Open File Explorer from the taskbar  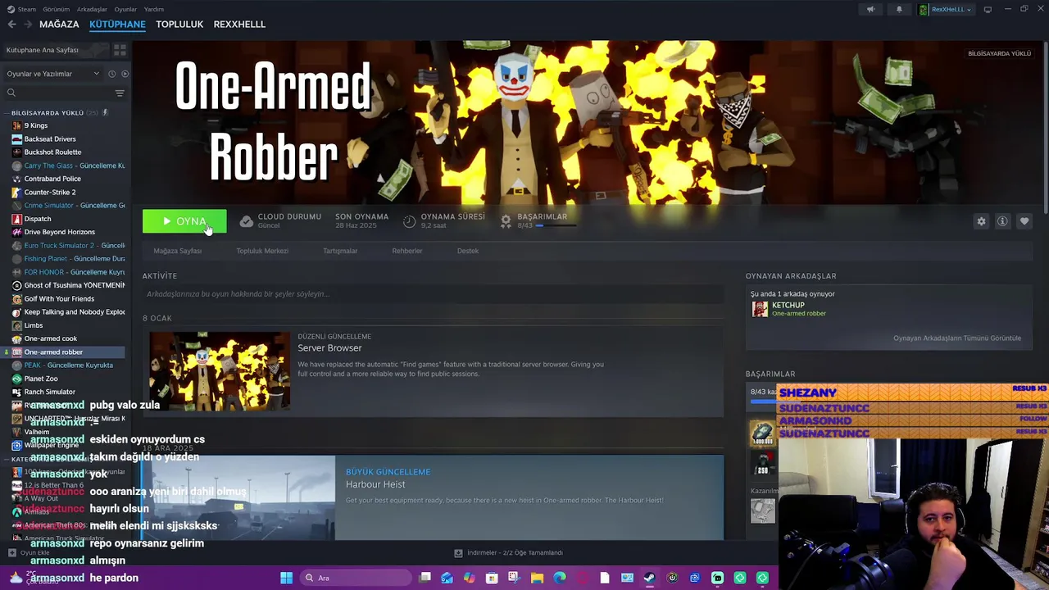click(537, 578)
